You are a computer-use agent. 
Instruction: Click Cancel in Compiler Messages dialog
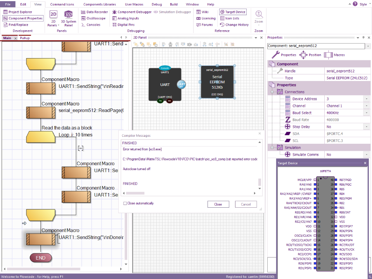[246, 204]
